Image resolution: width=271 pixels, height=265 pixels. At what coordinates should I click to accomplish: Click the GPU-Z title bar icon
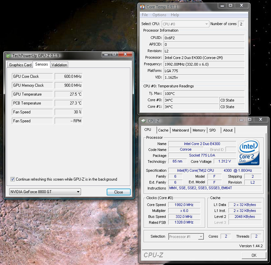8,56
